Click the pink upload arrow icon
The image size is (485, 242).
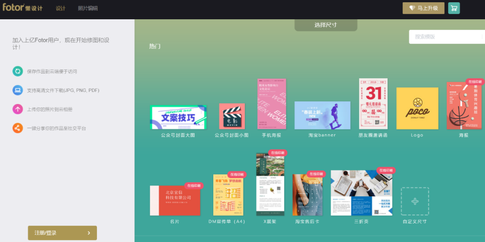[x=18, y=109]
